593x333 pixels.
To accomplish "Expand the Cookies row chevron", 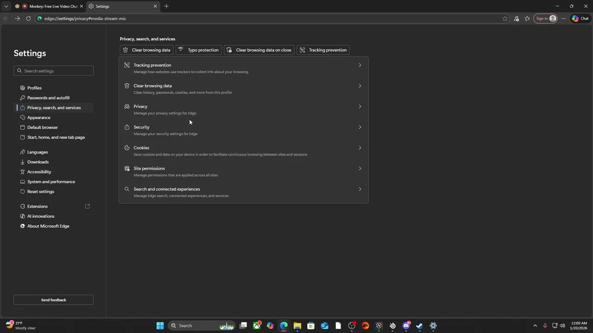I will click(x=360, y=148).
